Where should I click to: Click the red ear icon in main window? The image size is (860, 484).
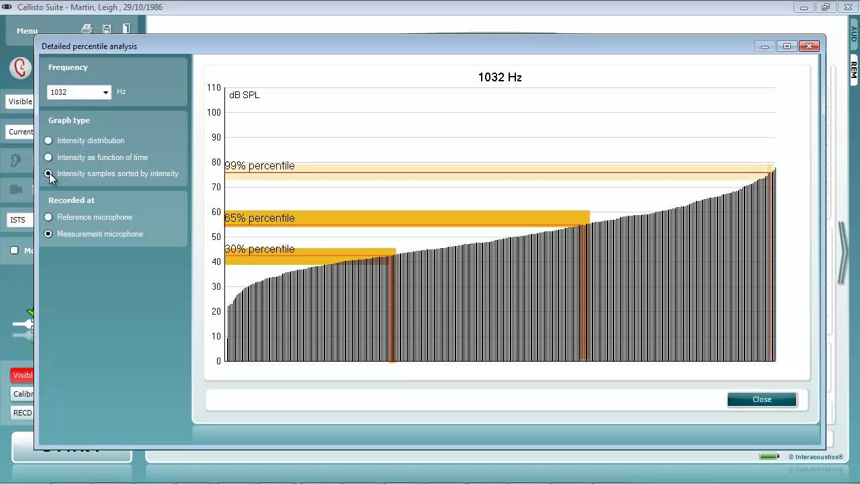tap(21, 68)
